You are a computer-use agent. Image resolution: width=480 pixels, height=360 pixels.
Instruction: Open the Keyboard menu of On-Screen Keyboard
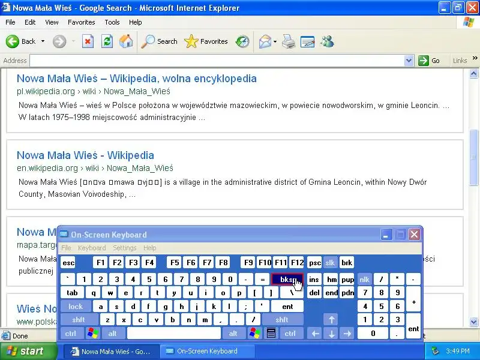(92, 248)
